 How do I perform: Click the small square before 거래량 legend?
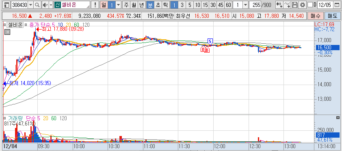tap(5, 118)
